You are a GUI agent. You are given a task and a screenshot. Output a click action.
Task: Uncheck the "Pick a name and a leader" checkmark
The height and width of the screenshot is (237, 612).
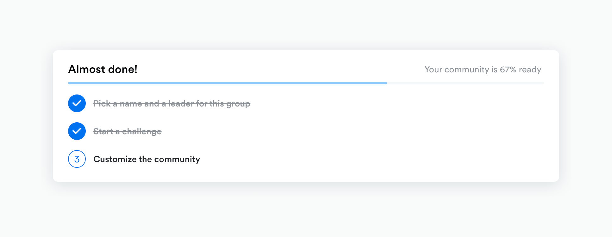pyautogui.click(x=77, y=103)
